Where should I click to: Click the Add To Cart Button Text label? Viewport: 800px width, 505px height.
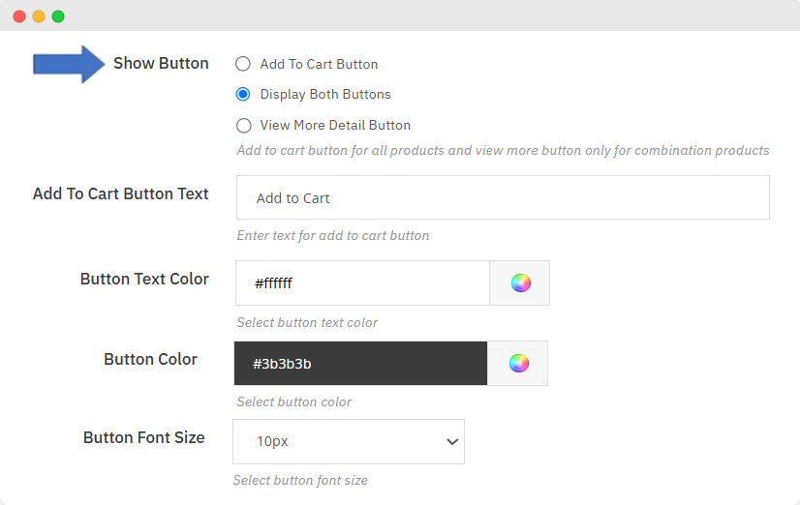(x=121, y=193)
